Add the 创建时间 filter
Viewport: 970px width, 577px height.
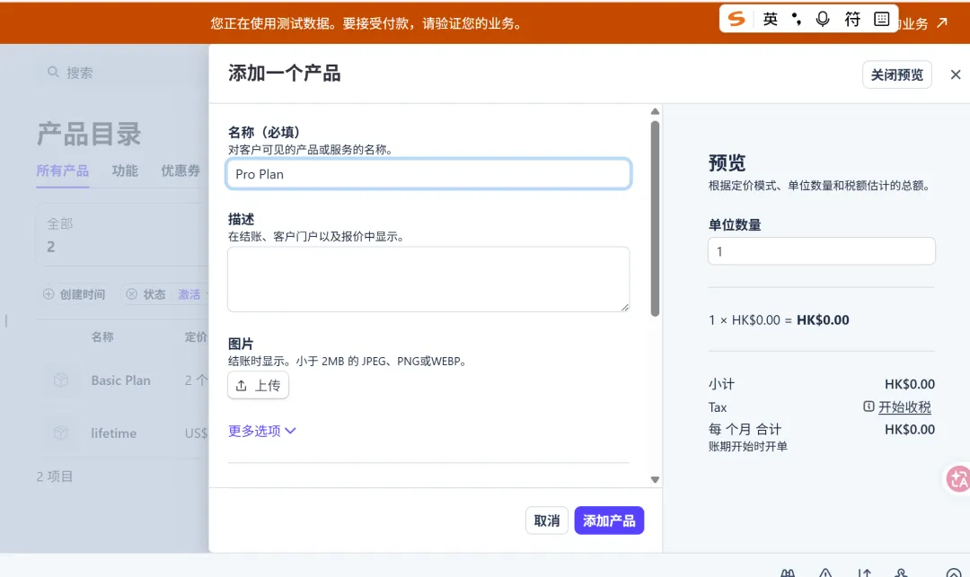point(75,294)
